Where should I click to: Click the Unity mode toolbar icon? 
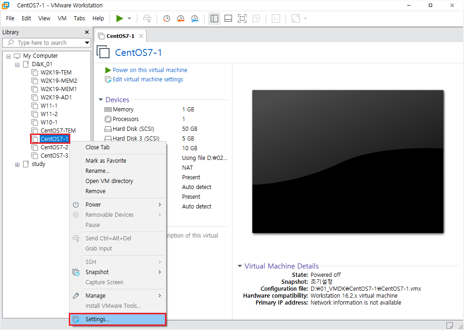click(x=256, y=18)
